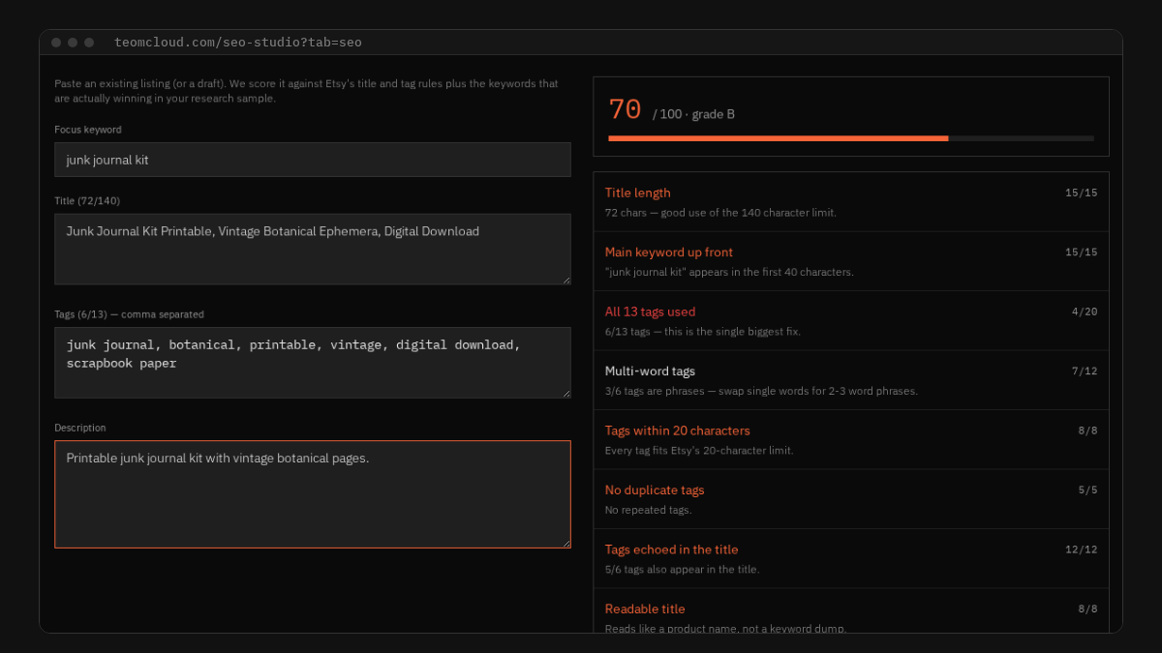
Task: Click the score progress bar
Action: pos(851,138)
